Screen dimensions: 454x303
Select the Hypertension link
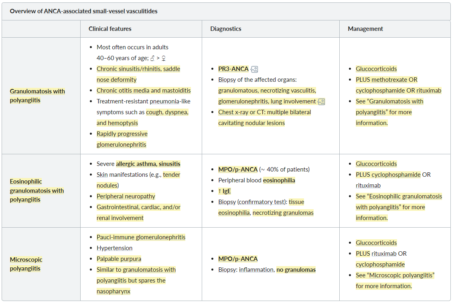coord(114,248)
